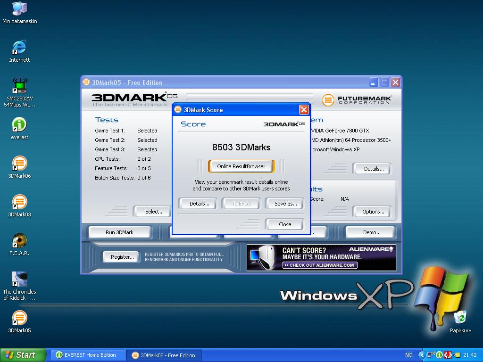Screen dimensions: 483x362
Task: Select the F.E.A.R. game shortcut
Action: 19,245
